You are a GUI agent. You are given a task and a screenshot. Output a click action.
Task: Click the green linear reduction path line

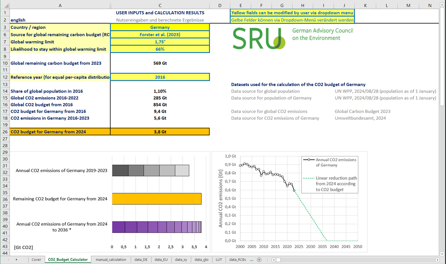pos(310,215)
